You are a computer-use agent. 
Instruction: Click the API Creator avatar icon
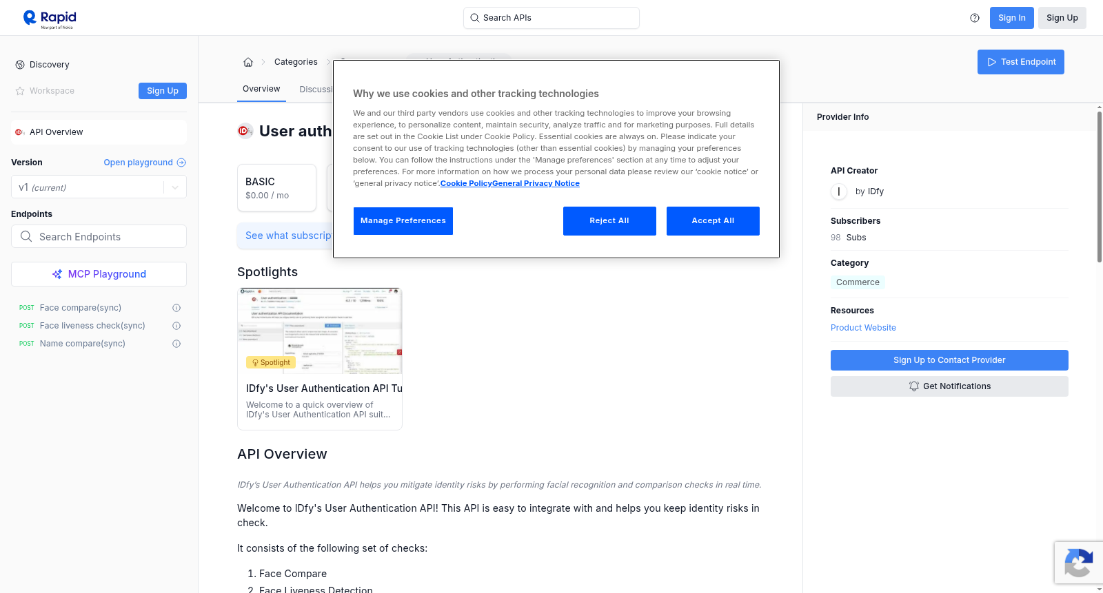point(839,191)
